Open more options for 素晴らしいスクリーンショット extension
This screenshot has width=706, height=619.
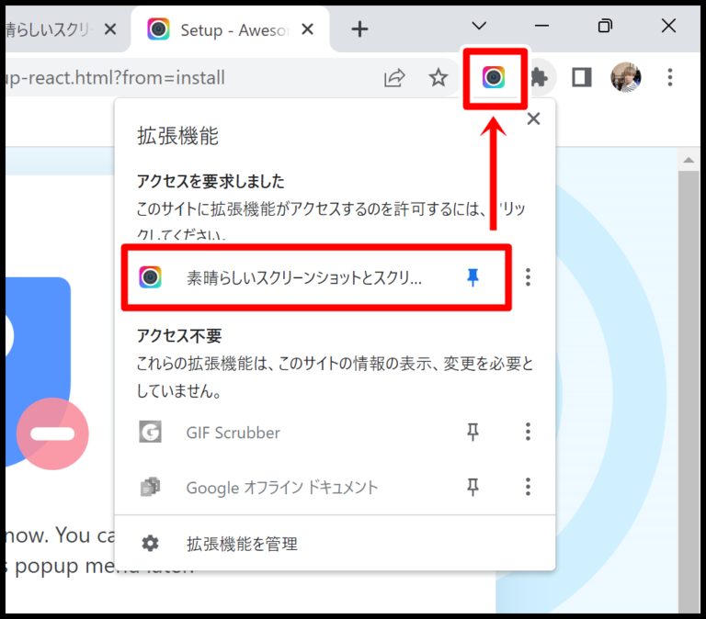(x=529, y=277)
